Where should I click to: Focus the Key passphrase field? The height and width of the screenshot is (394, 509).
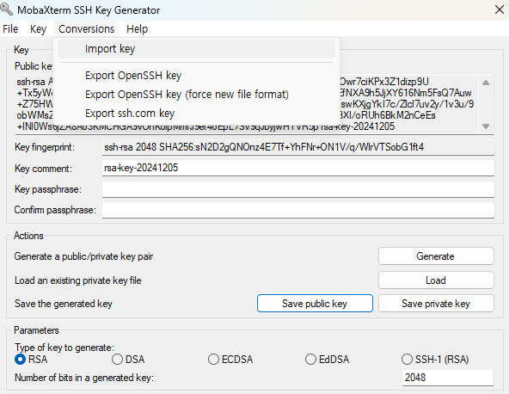click(x=298, y=189)
